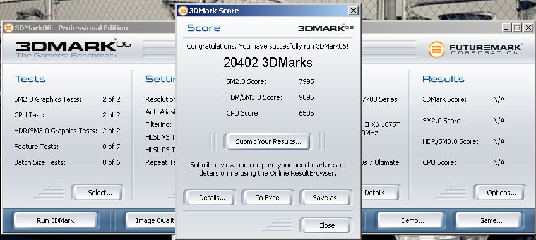This screenshot has width=536, height=240.
Task: Click the CPU Test row in Tests panel
Action: 67,115
